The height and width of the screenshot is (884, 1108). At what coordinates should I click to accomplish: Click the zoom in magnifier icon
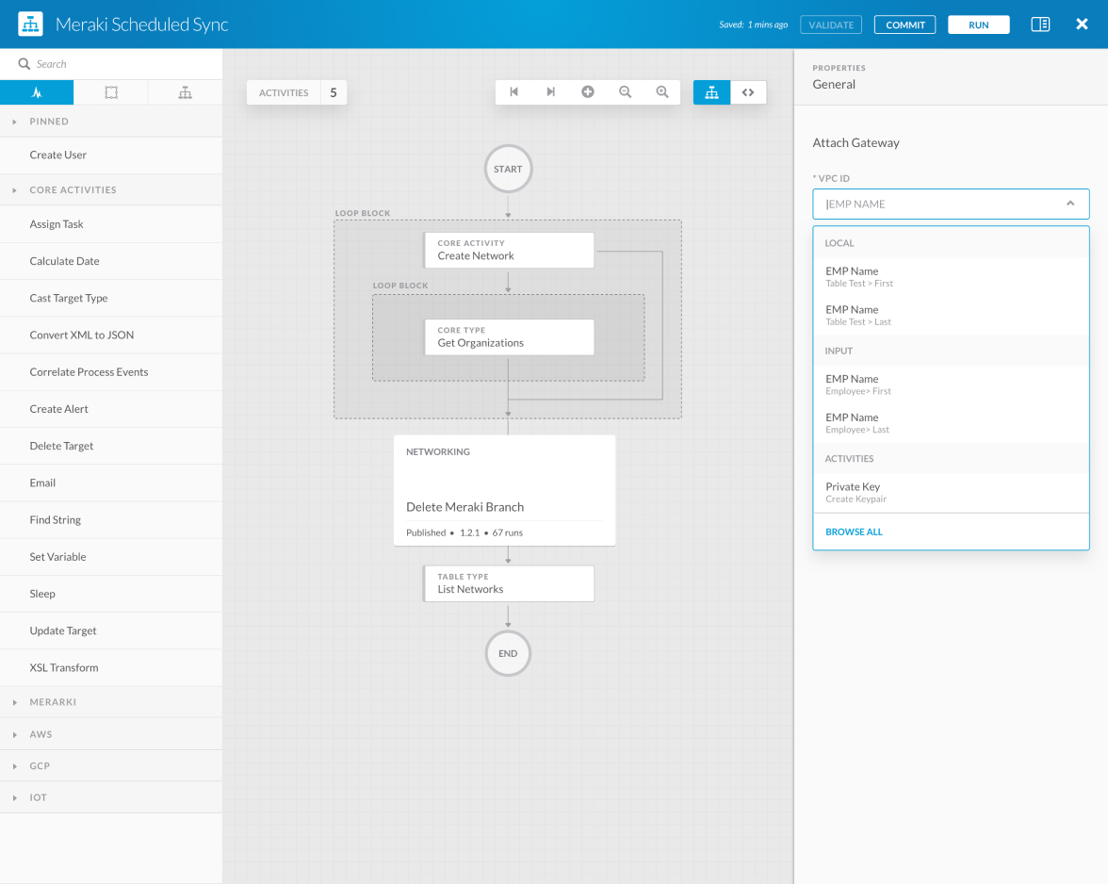[x=662, y=92]
